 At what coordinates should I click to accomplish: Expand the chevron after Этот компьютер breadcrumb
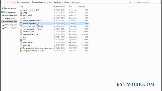[x=30, y=2]
